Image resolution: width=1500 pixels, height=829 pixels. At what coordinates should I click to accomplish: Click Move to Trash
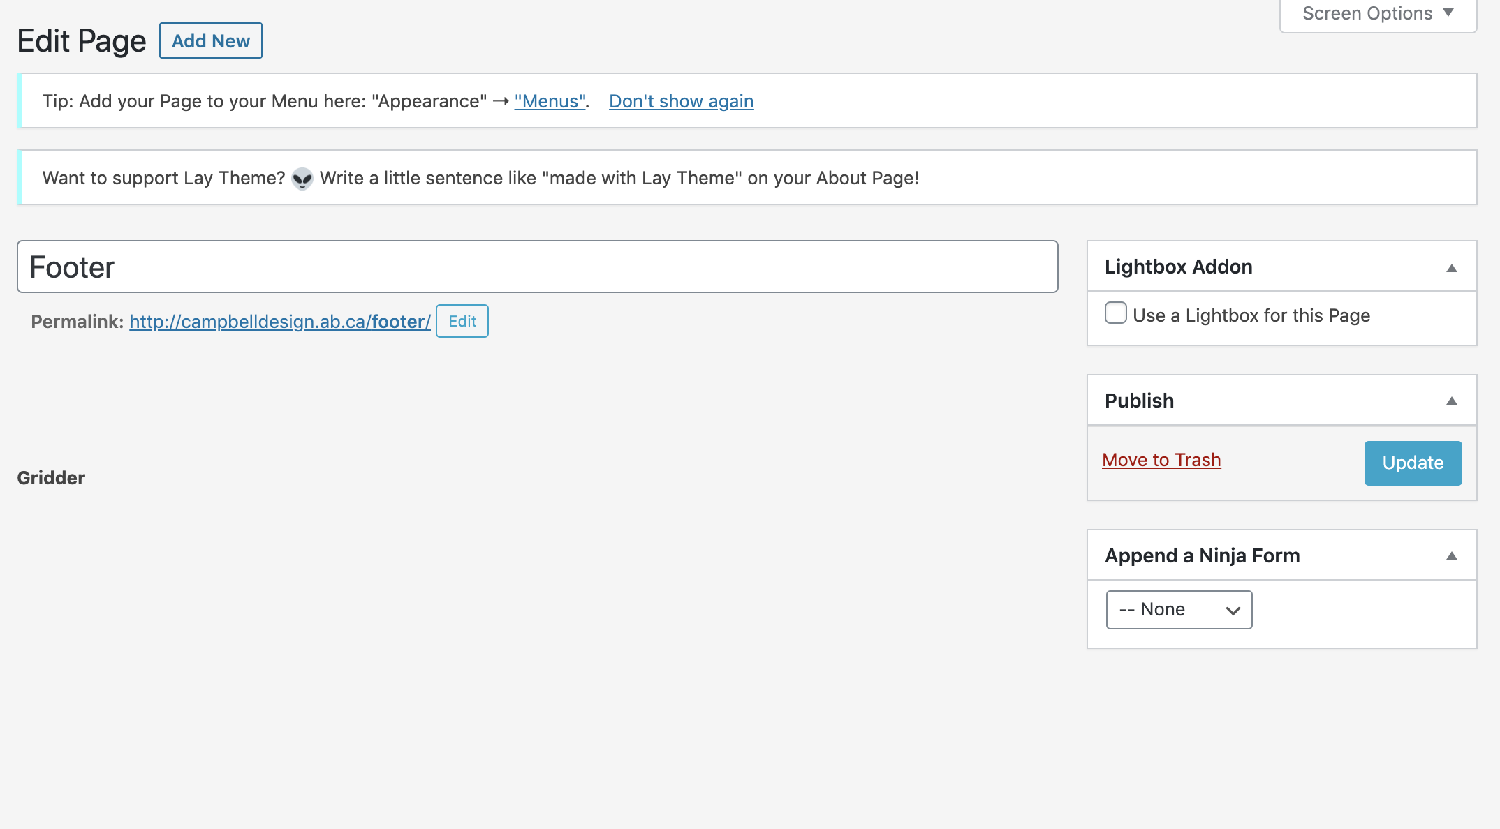(x=1161, y=461)
